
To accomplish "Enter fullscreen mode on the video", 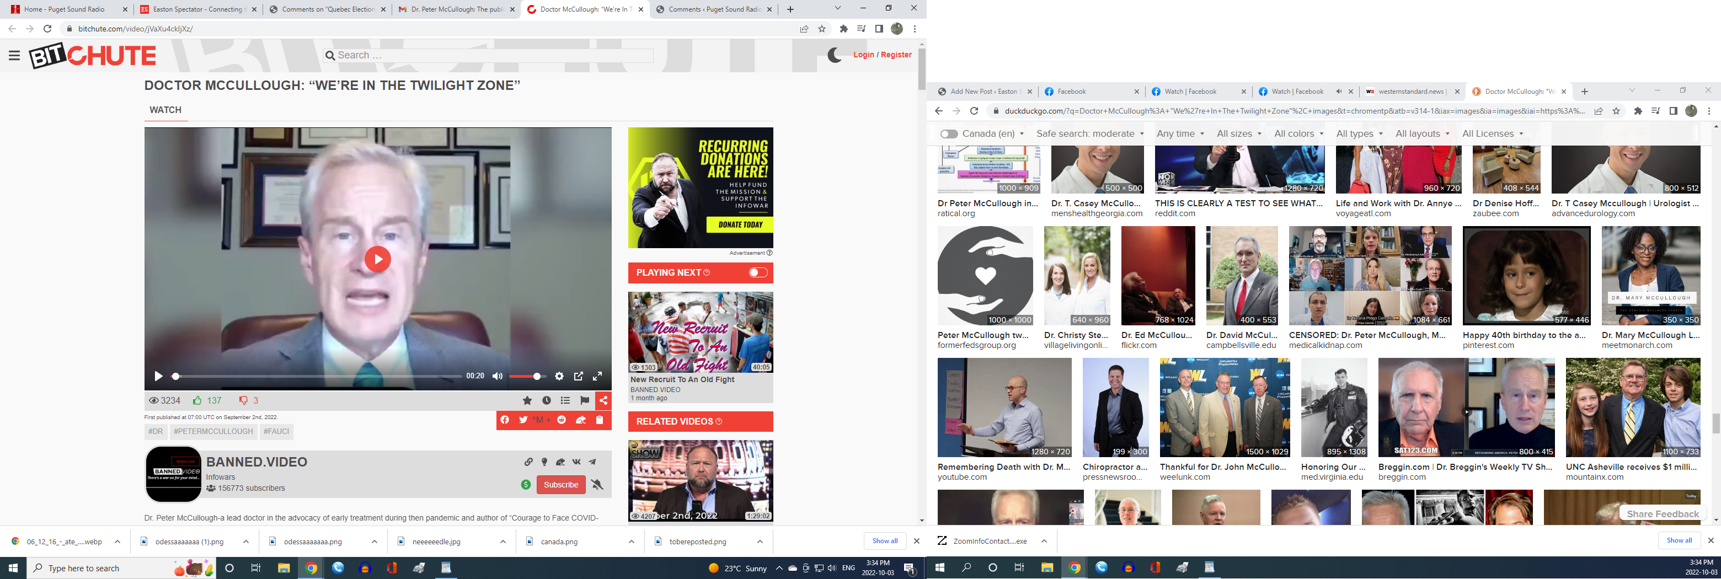I will pyautogui.click(x=597, y=377).
